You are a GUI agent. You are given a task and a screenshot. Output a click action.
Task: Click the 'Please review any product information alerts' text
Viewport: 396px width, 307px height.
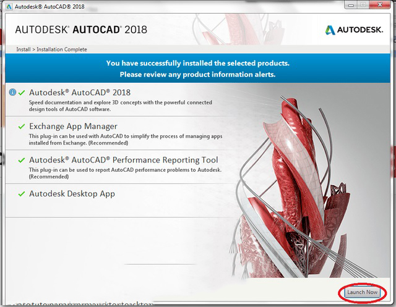(197, 75)
